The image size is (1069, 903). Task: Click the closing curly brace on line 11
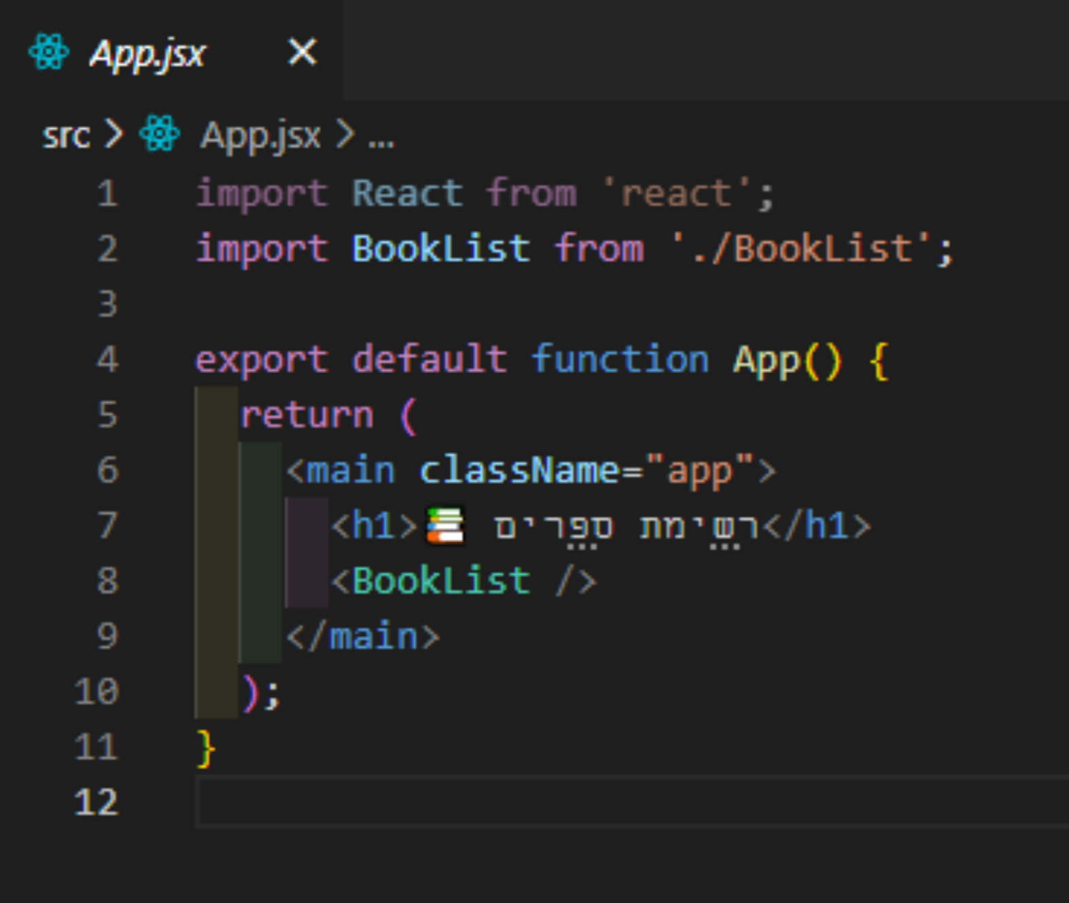point(206,748)
